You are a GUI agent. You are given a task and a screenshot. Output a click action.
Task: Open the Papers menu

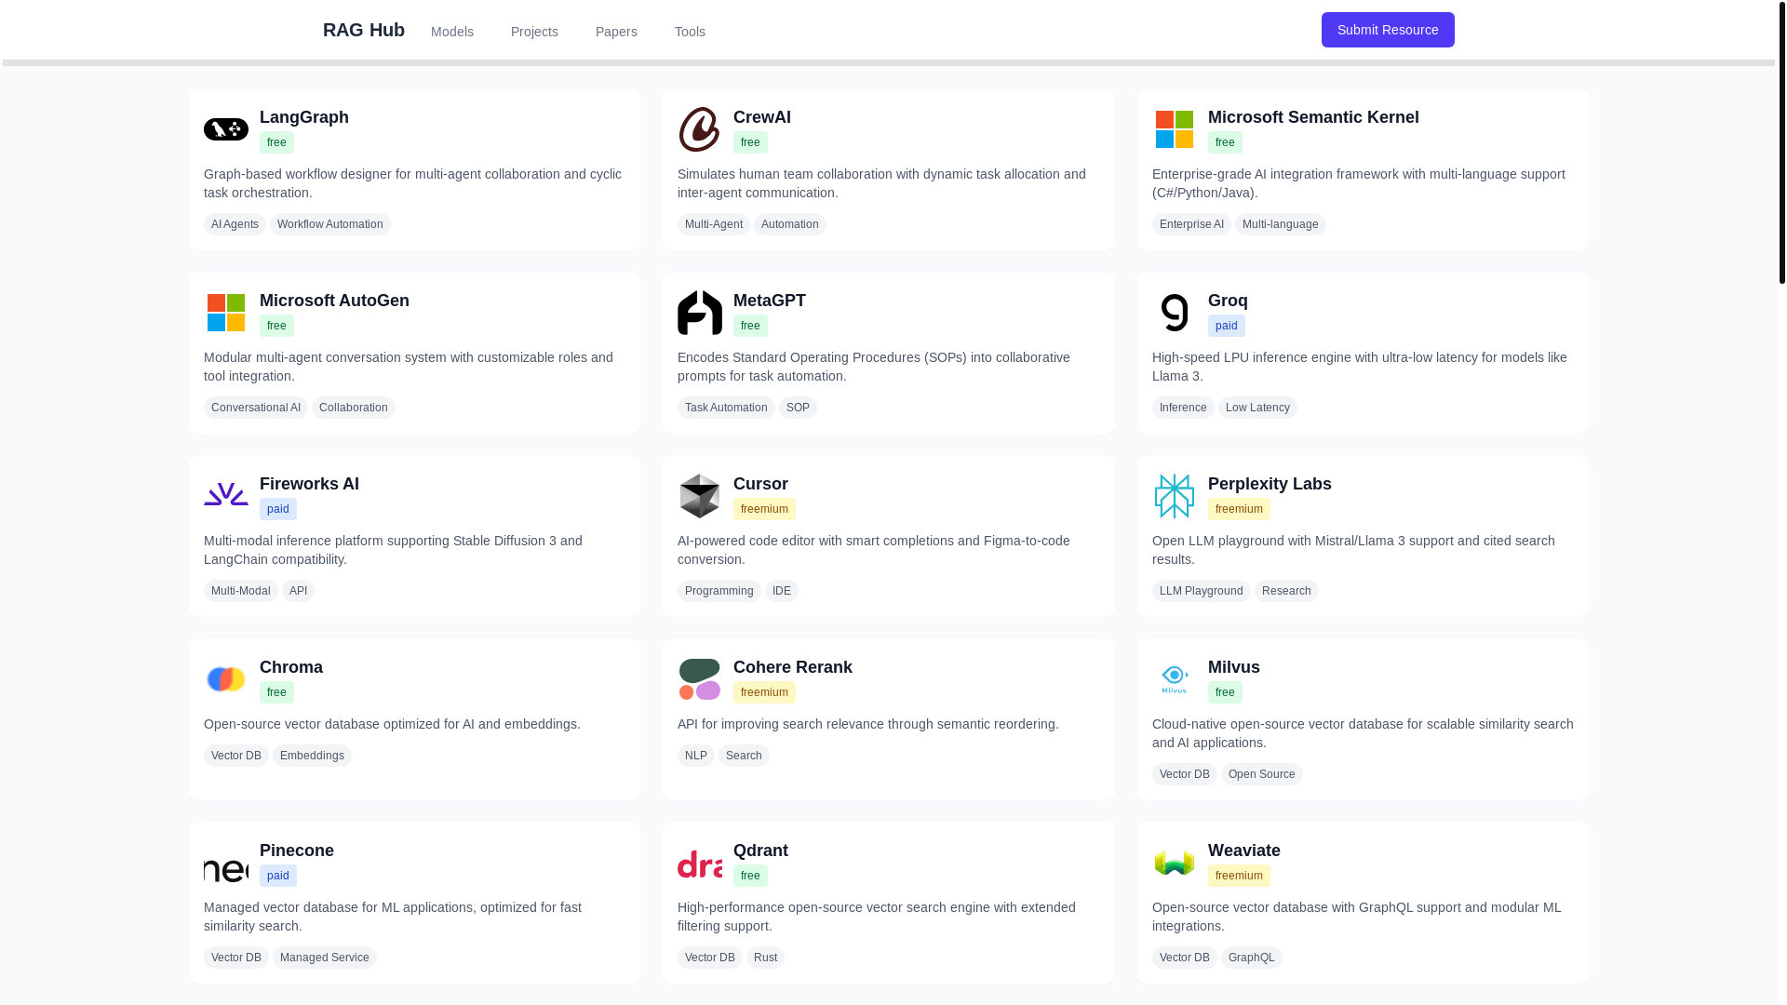(x=616, y=32)
